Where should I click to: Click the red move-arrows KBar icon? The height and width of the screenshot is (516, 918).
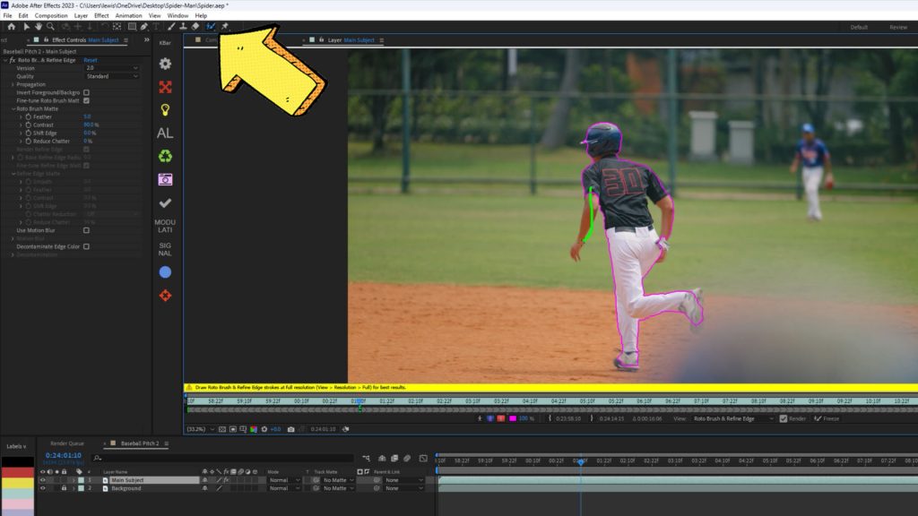(x=165, y=296)
